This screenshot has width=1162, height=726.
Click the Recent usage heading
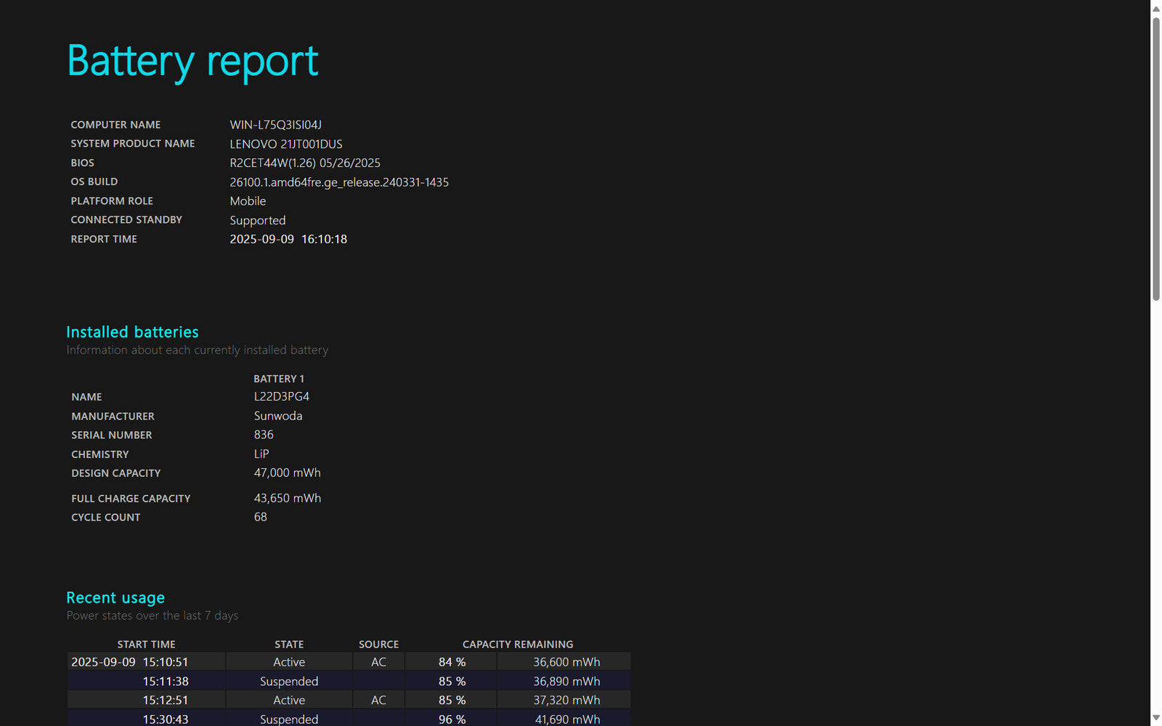click(115, 597)
